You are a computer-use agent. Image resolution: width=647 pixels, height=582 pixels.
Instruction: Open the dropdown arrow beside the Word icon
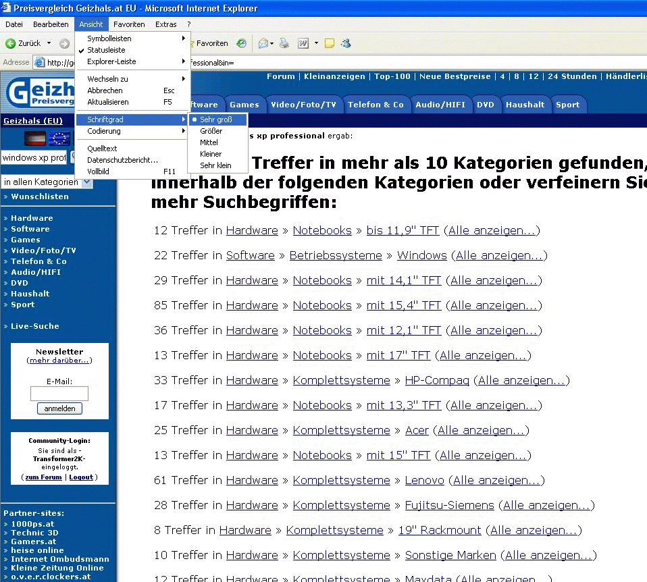(317, 43)
